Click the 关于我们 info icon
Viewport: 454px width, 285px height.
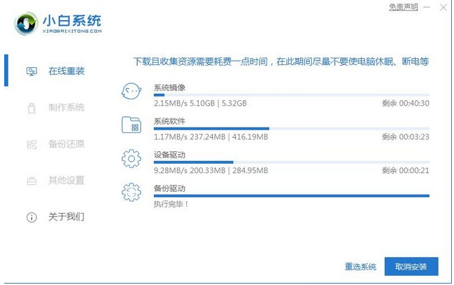coord(31,217)
